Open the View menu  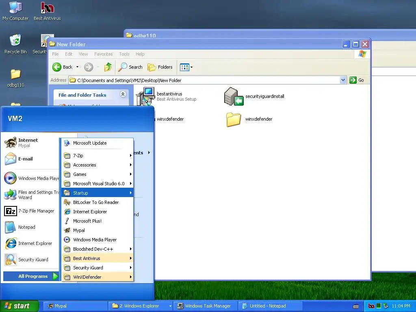(x=83, y=54)
